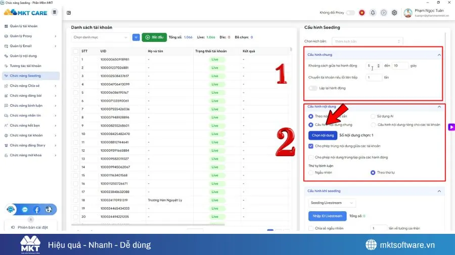Viewport: 455px width, 255px height.
Task: Expand Chức năng Chia sẻ submenu
Action: click(x=55, y=86)
